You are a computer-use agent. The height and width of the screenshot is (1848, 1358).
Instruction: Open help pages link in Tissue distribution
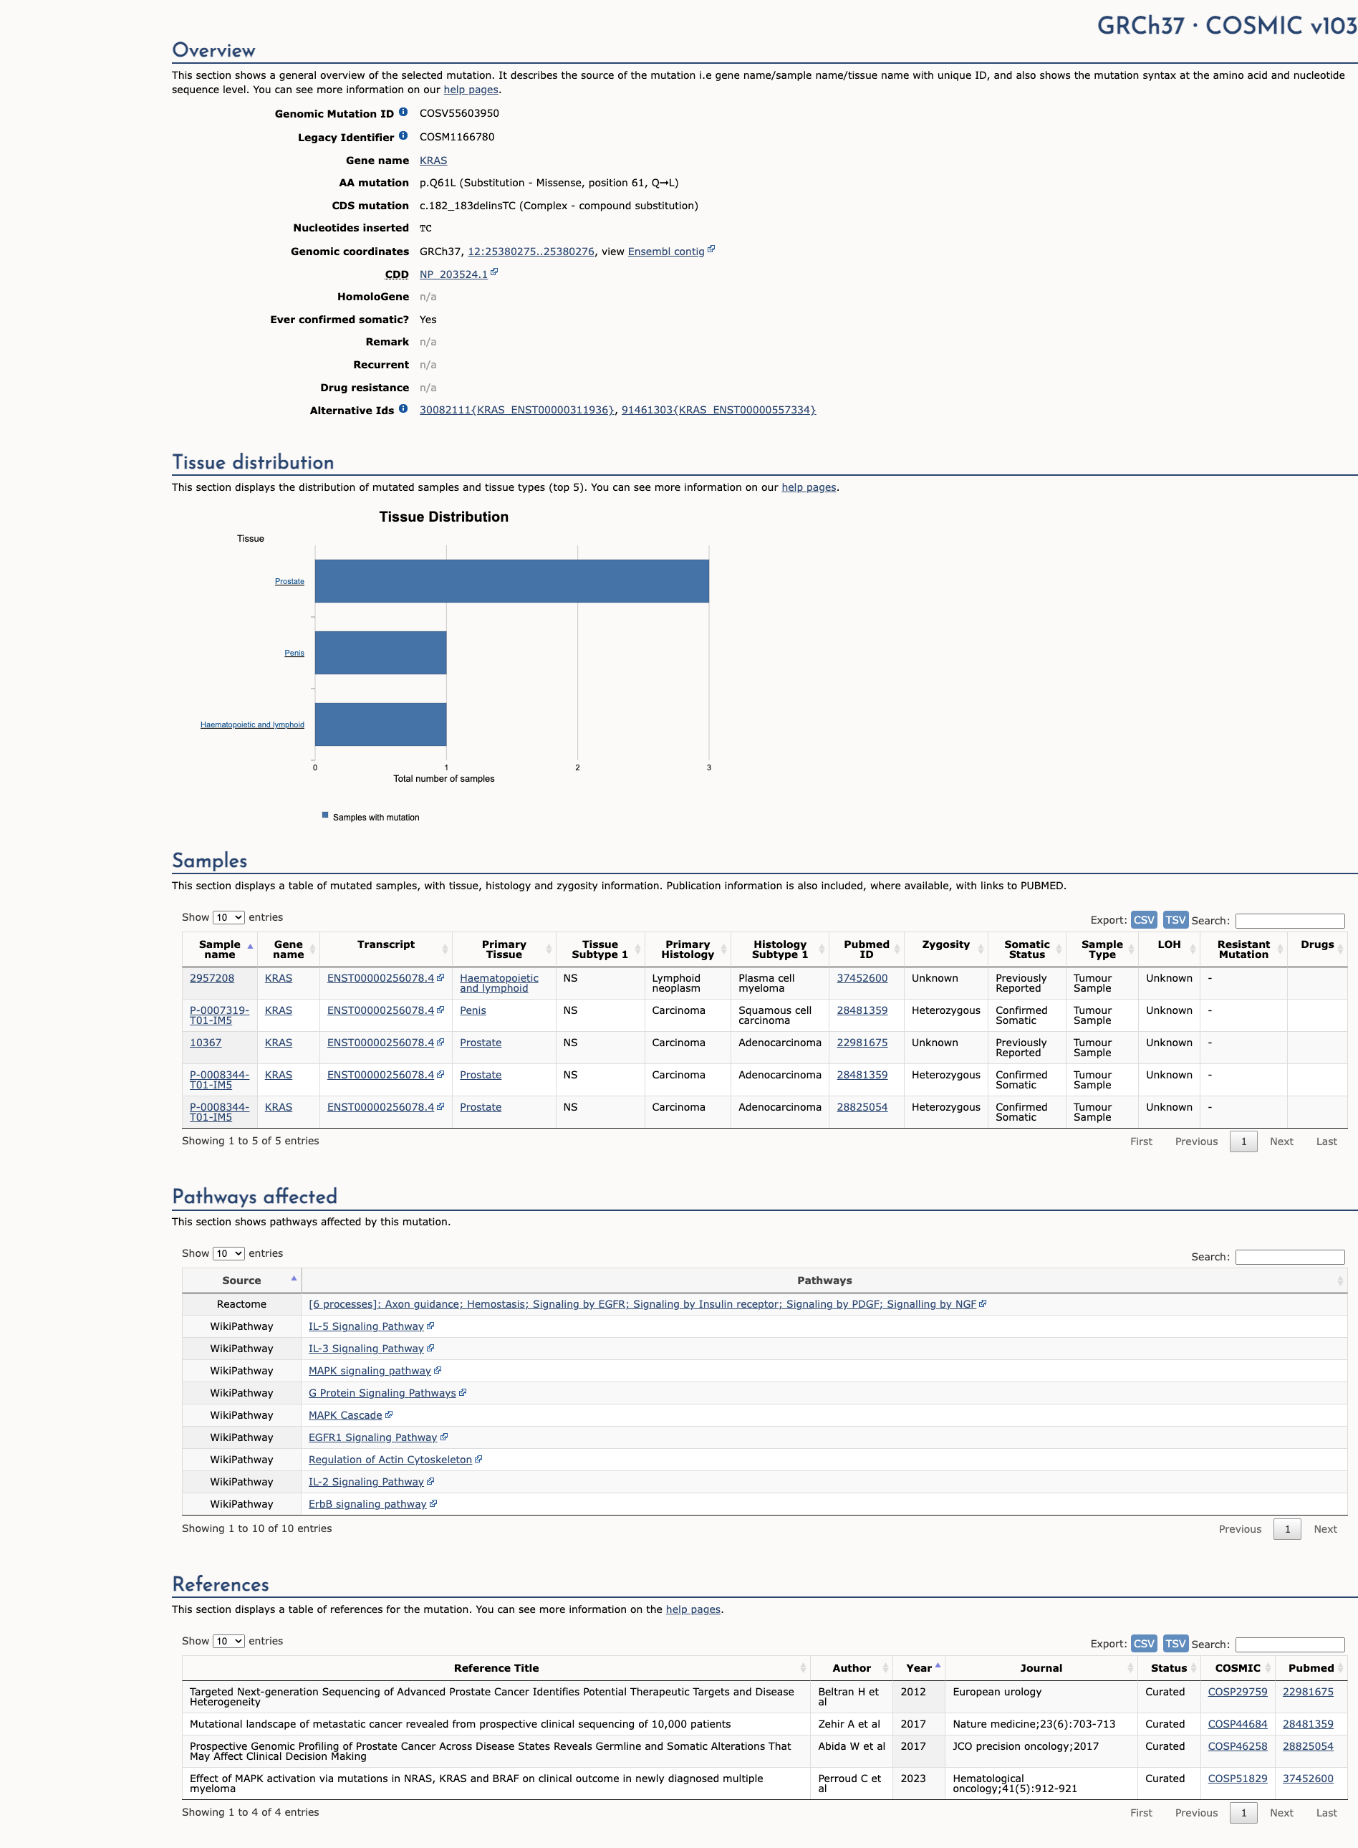pyautogui.click(x=809, y=487)
